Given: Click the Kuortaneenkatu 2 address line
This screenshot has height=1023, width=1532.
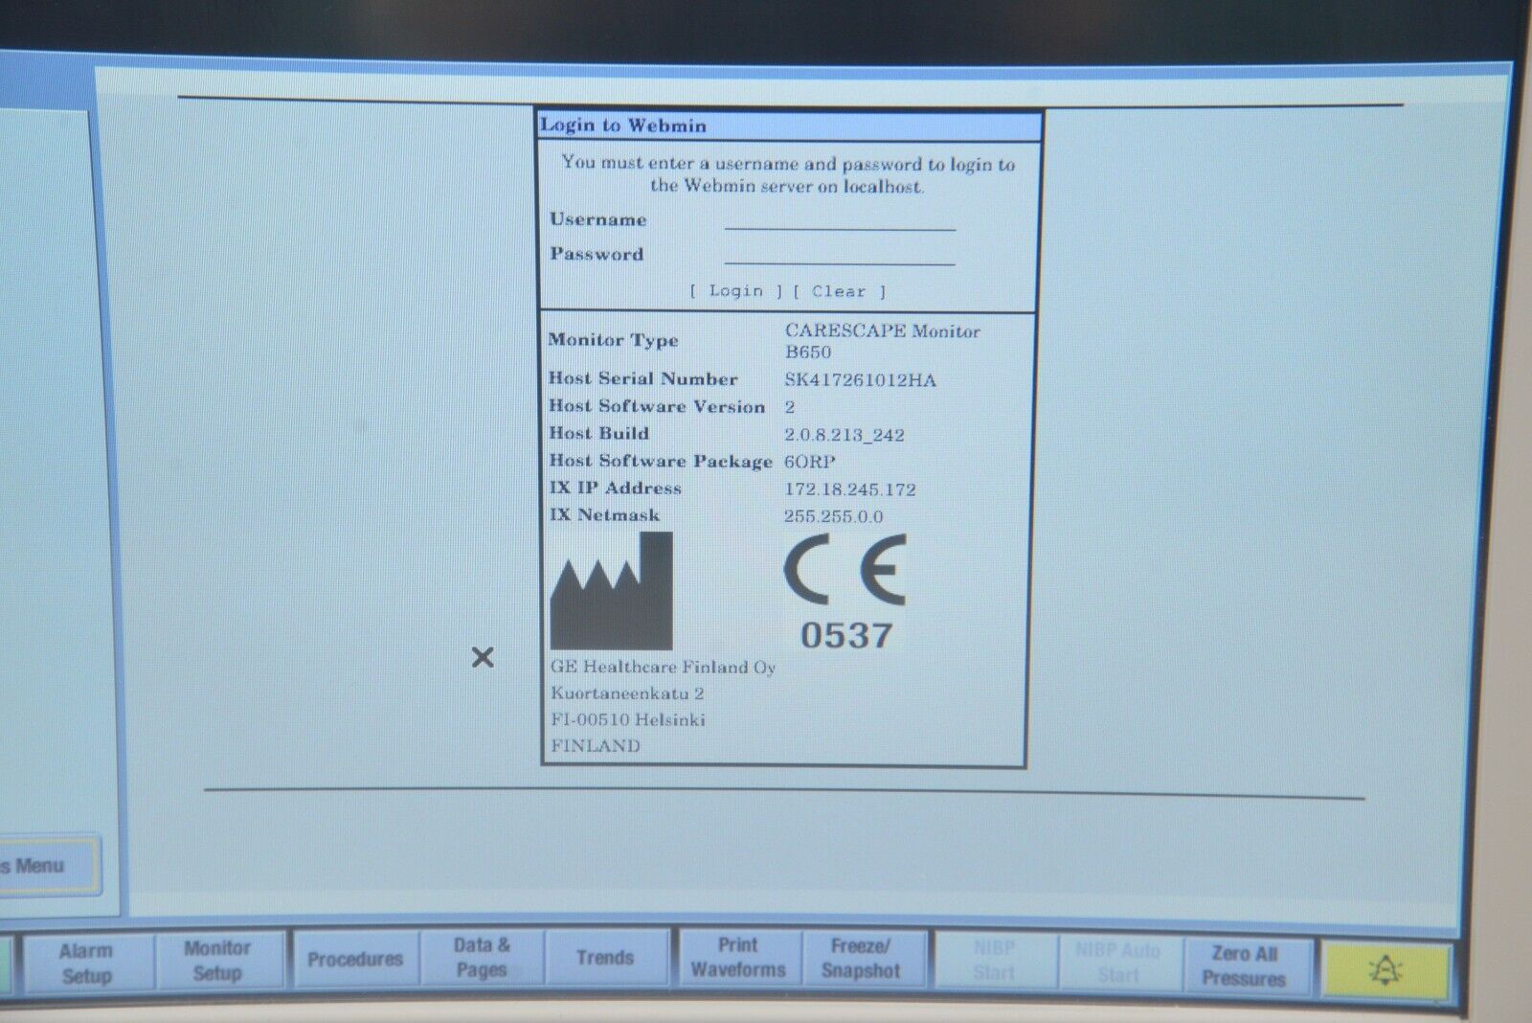Looking at the screenshot, I should click(x=627, y=693).
